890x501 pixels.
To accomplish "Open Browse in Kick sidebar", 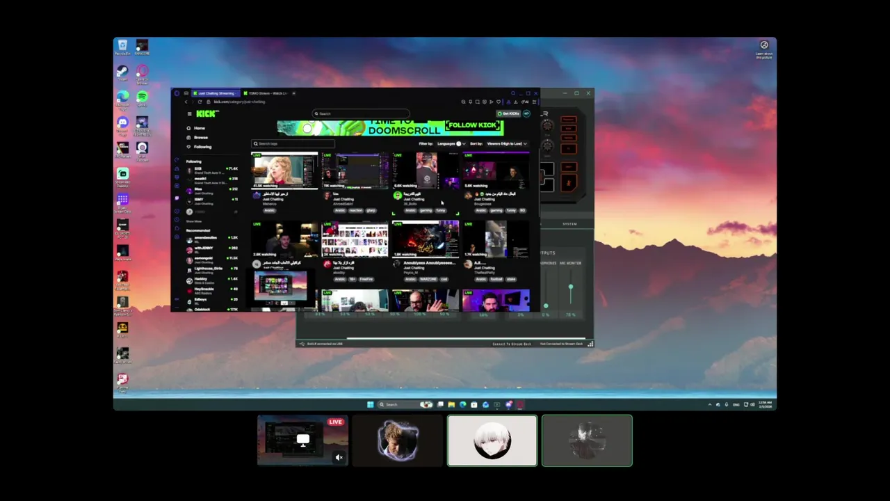I will pyautogui.click(x=197, y=137).
